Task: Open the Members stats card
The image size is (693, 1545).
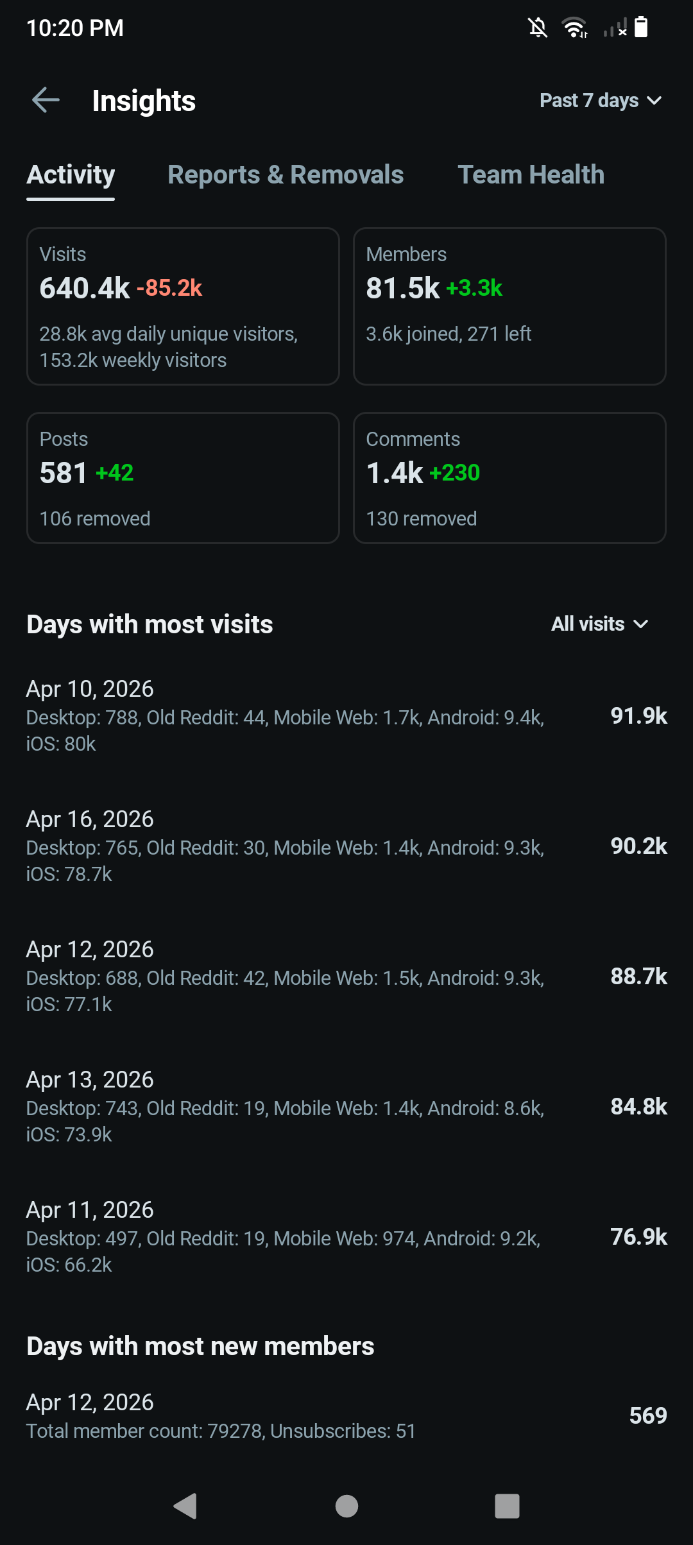Action: coord(509,306)
